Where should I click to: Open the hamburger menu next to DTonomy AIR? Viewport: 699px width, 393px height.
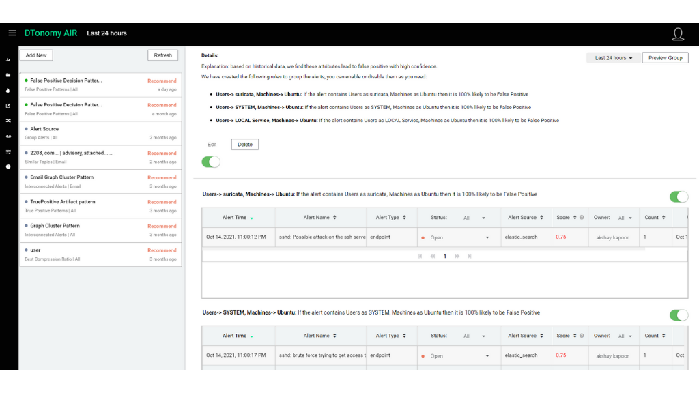(x=12, y=33)
